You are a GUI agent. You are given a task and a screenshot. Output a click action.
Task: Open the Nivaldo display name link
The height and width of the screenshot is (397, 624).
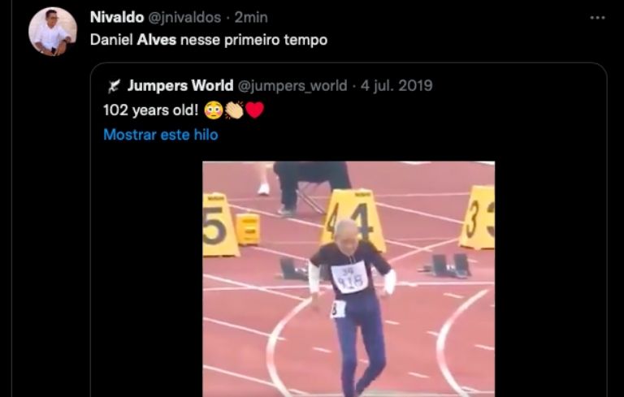click(117, 18)
